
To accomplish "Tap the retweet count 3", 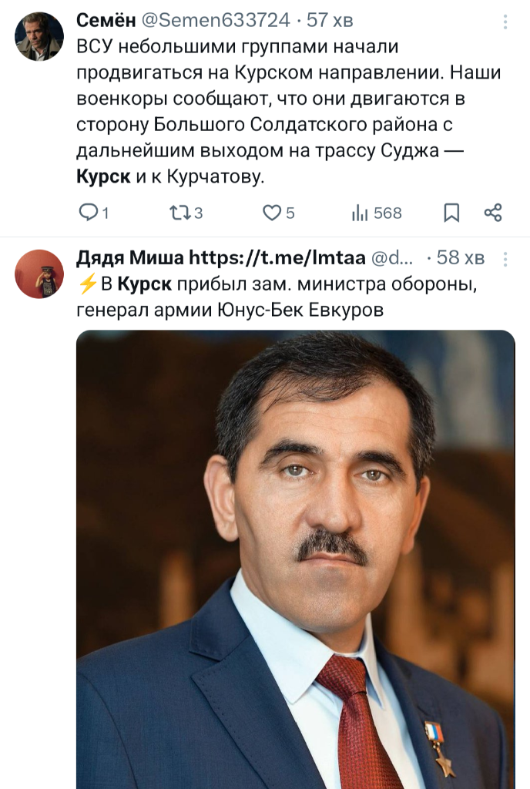I will click(x=198, y=213).
